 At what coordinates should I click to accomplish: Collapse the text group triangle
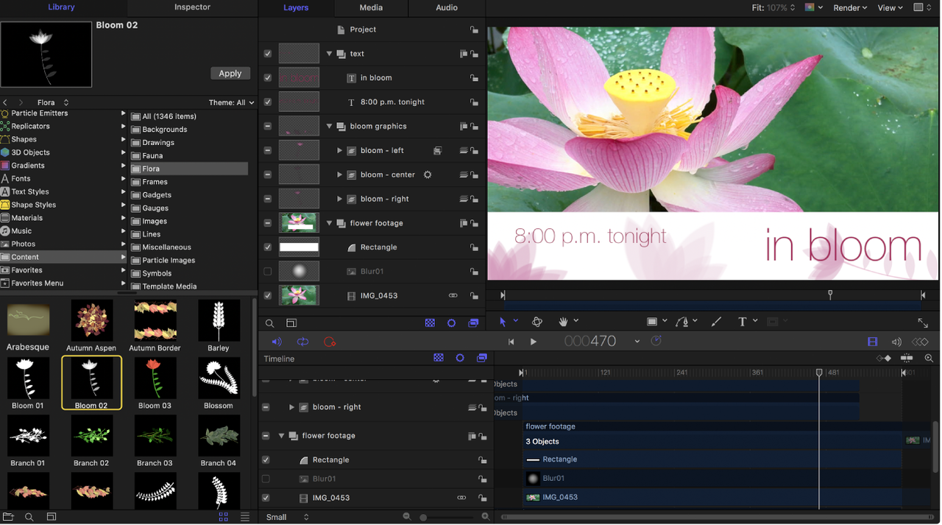330,54
